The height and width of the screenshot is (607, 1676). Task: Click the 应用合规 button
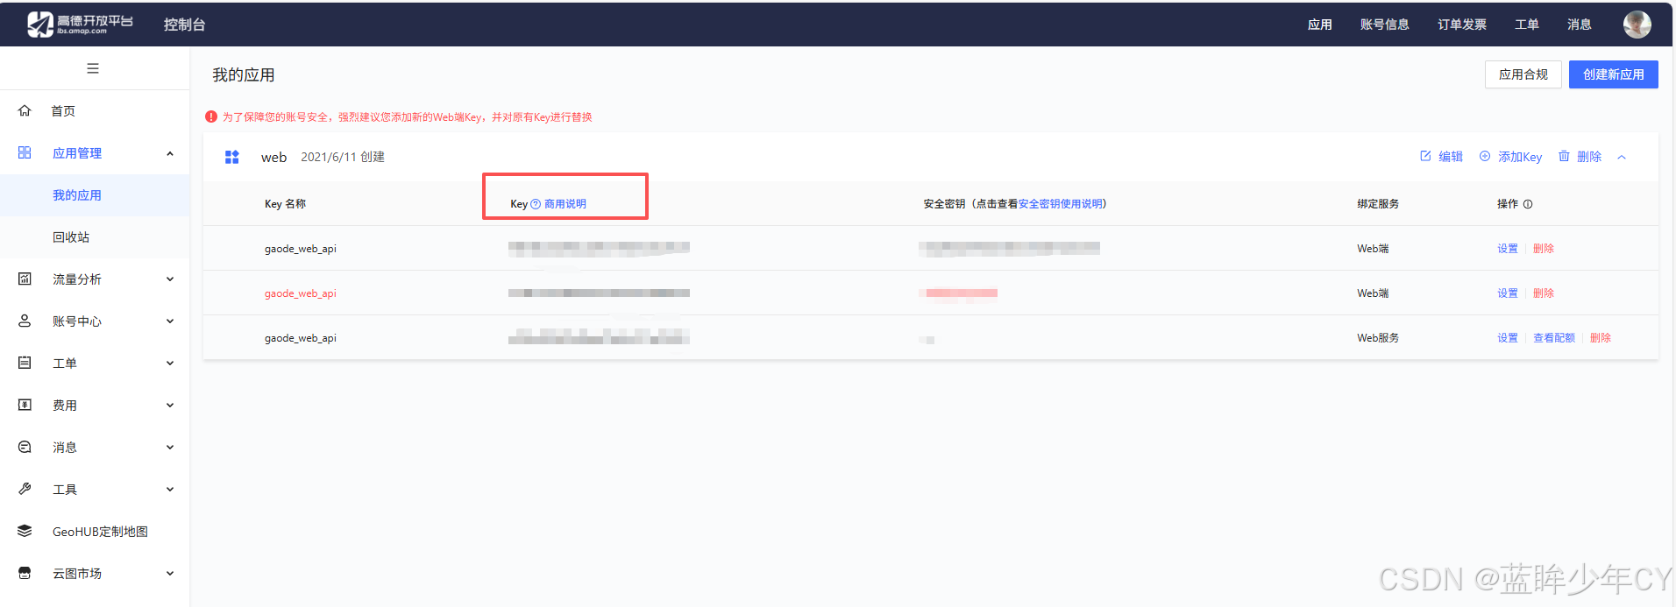tap(1523, 74)
